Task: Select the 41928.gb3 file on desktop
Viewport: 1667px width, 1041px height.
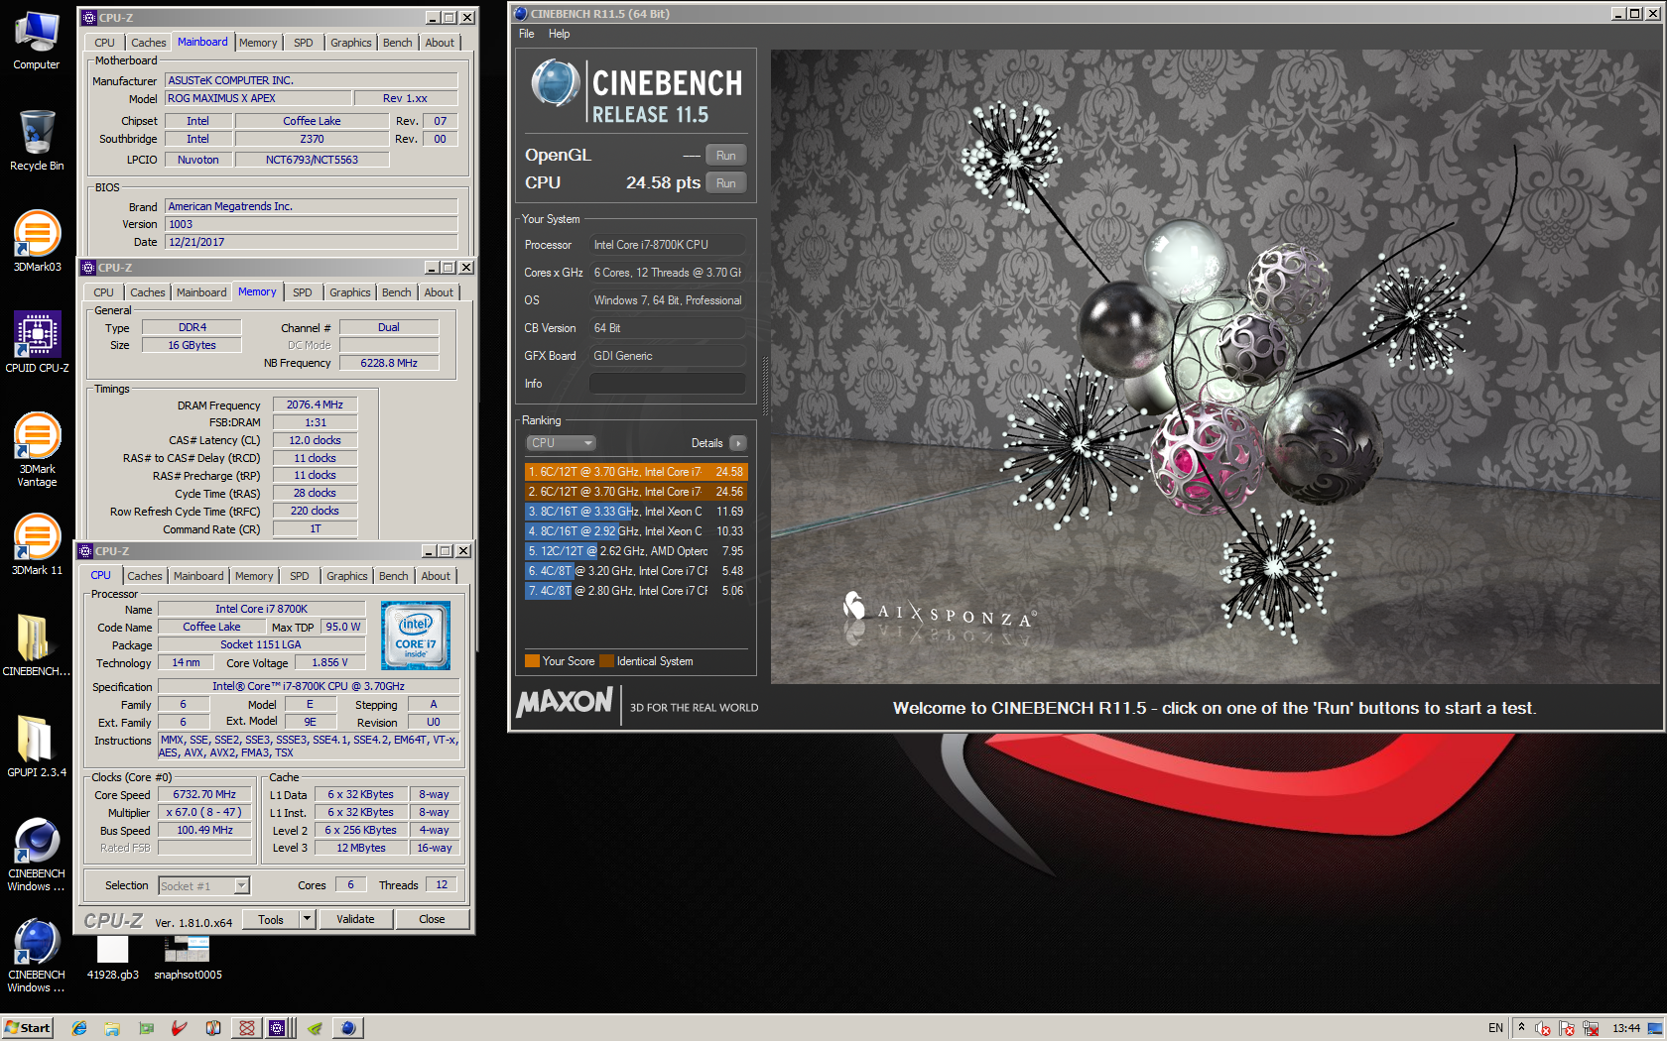Action: 112,958
